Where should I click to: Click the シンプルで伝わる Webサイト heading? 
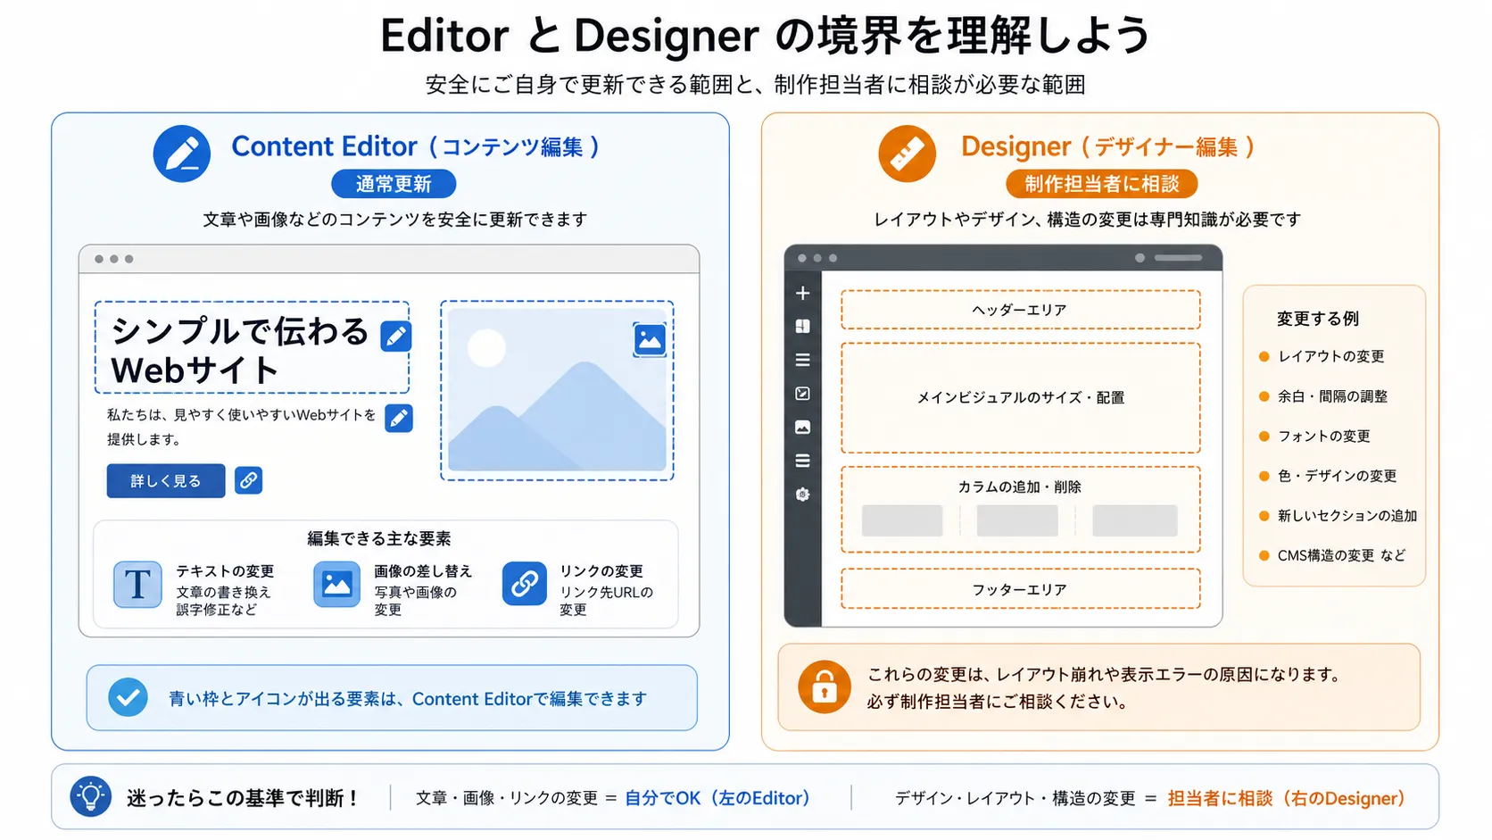pyautogui.click(x=240, y=350)
